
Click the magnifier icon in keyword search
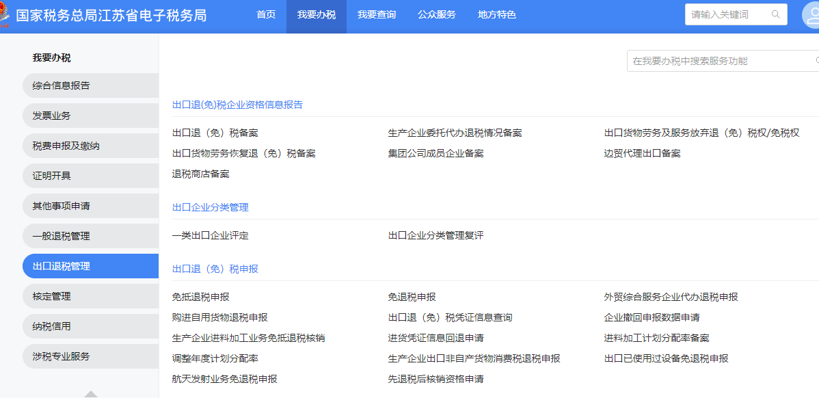click(775, 14)
